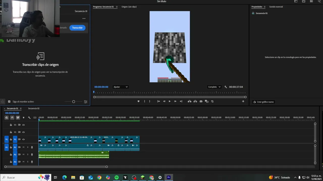Open the Completa playback resolution dropdown
Image resolution: width=323 pixels, height=181 pixels.
[x=214, y=87]
